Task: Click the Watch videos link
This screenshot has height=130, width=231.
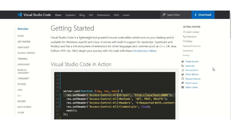Action: [191, 87]
